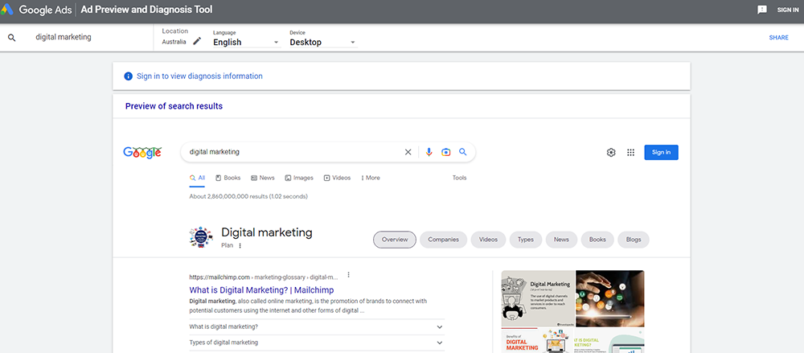Screen dimensions: 804x353
Task: Click SIGN IN in the top header
Action: (788, 10)
